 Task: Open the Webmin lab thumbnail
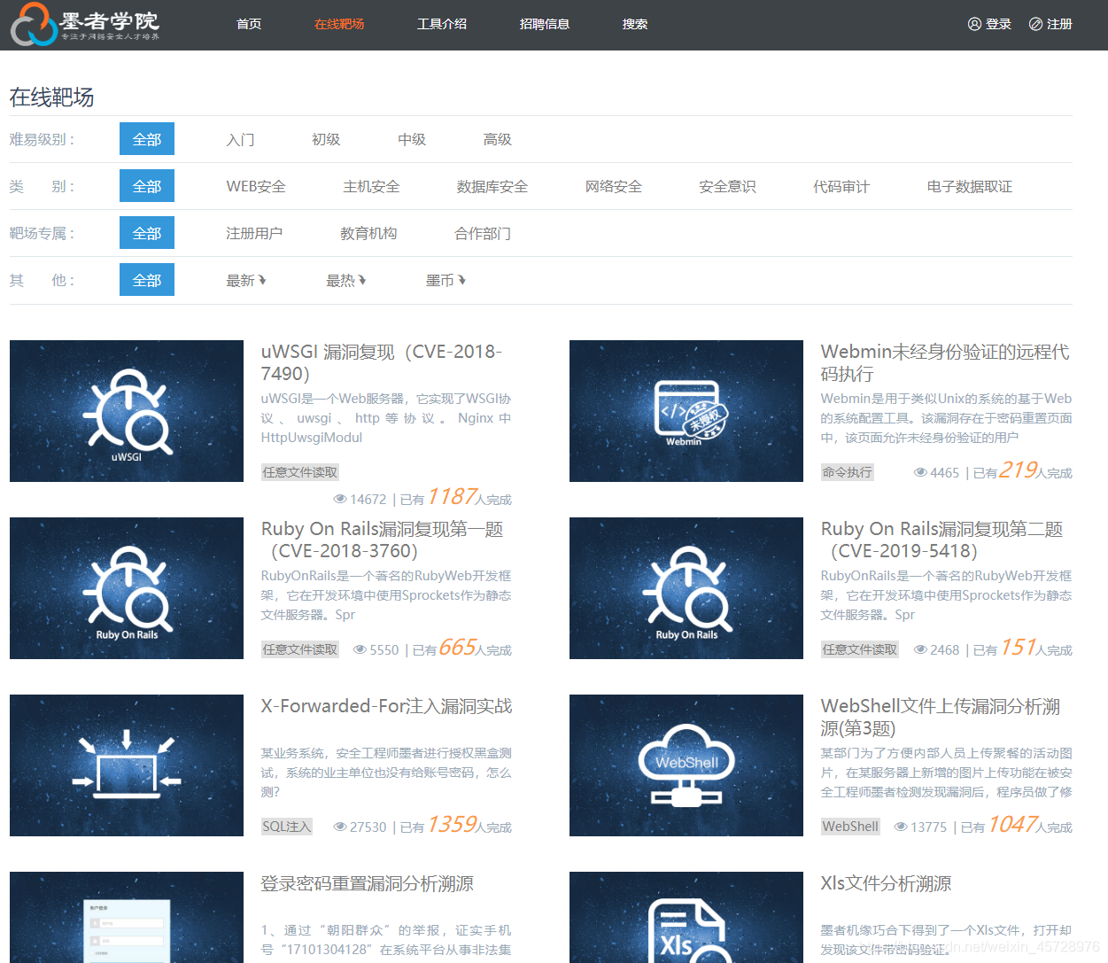(x=686, y=411)
